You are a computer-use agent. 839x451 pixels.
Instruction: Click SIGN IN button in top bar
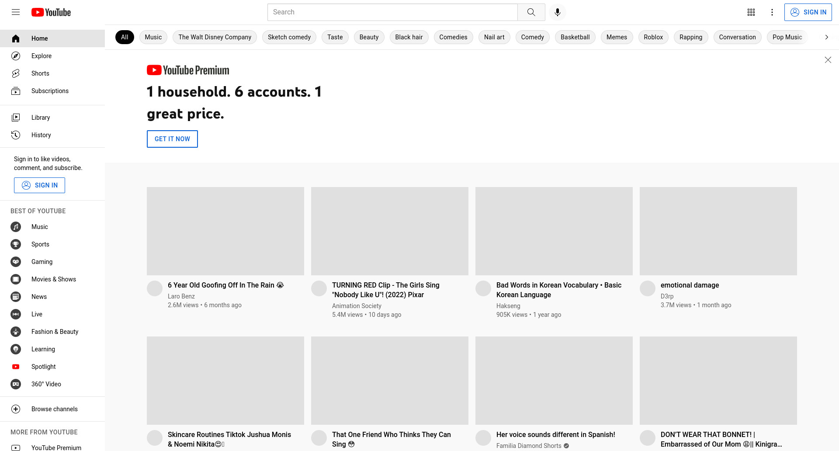[808, 12]
